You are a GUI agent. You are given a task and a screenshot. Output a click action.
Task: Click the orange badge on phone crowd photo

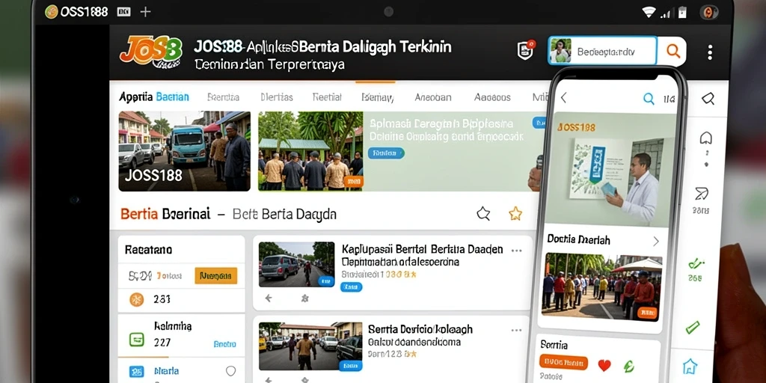[647, 313]
